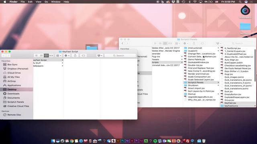The height and width of the screenshot is (144, 257).
Task: Select Demo Palette.jsx file
Action: [x=196, y=60]
